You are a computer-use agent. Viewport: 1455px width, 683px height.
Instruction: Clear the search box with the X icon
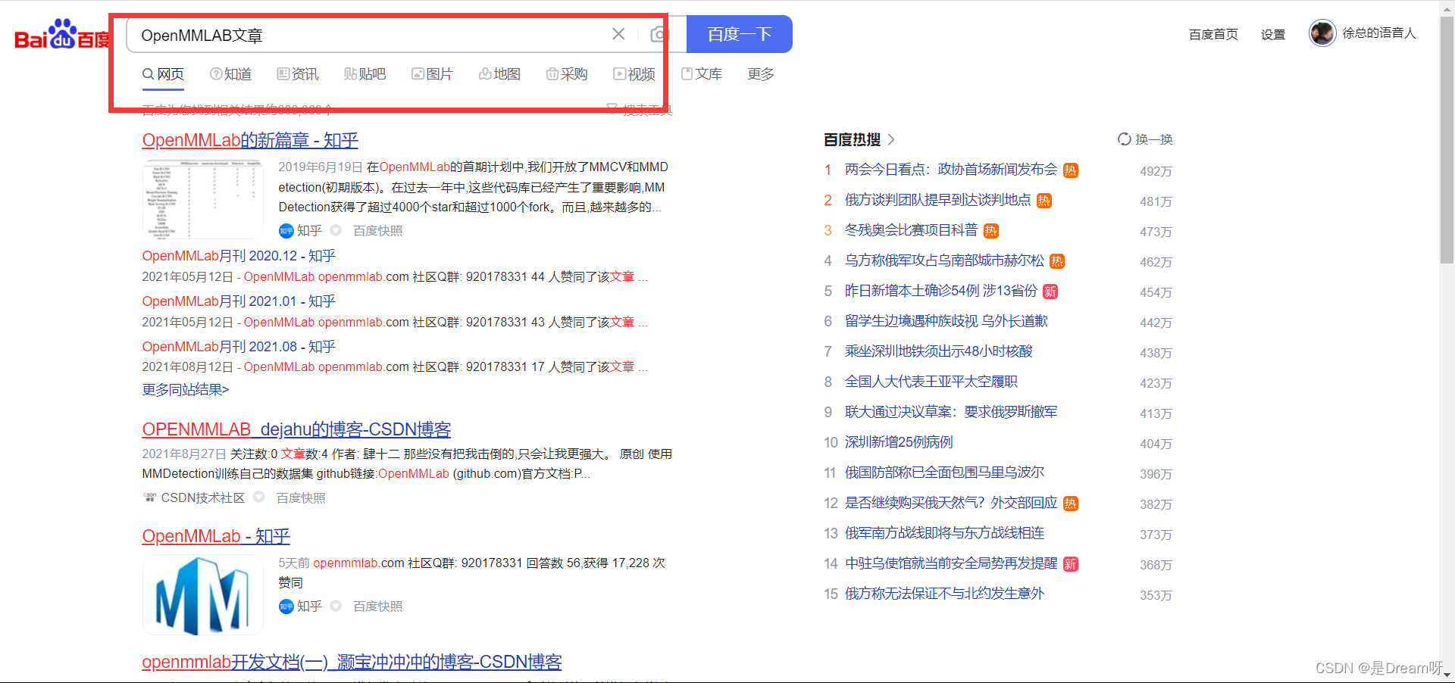(618, 34)
